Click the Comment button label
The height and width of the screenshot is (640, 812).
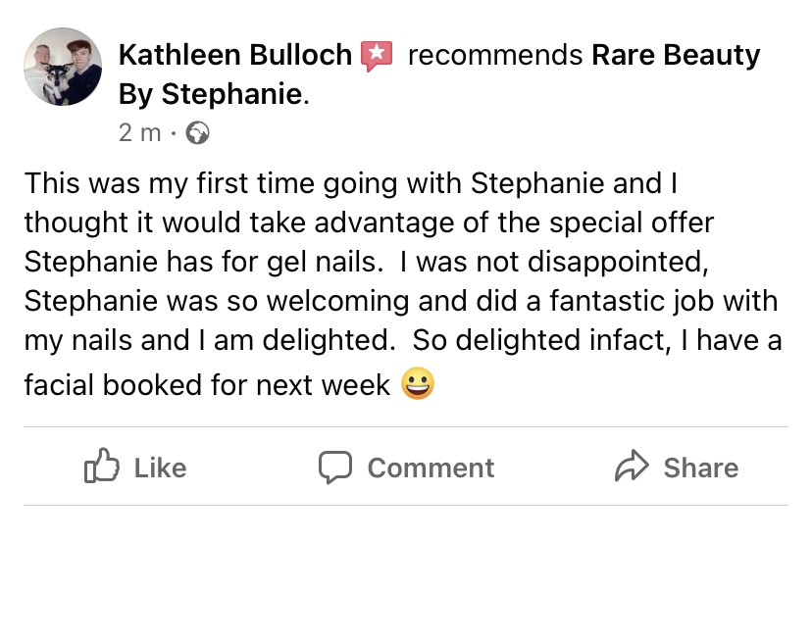click(x=431, y=468)
